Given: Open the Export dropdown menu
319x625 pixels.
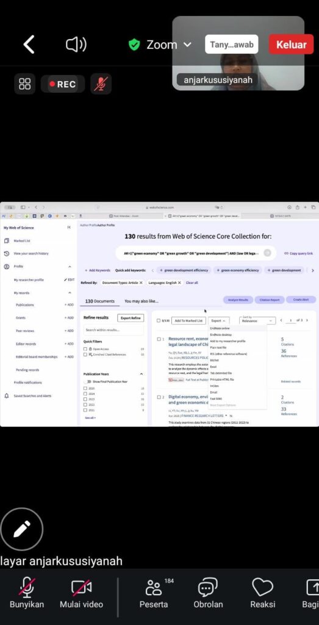Looking at the screenshot, I should pos(218,320).
